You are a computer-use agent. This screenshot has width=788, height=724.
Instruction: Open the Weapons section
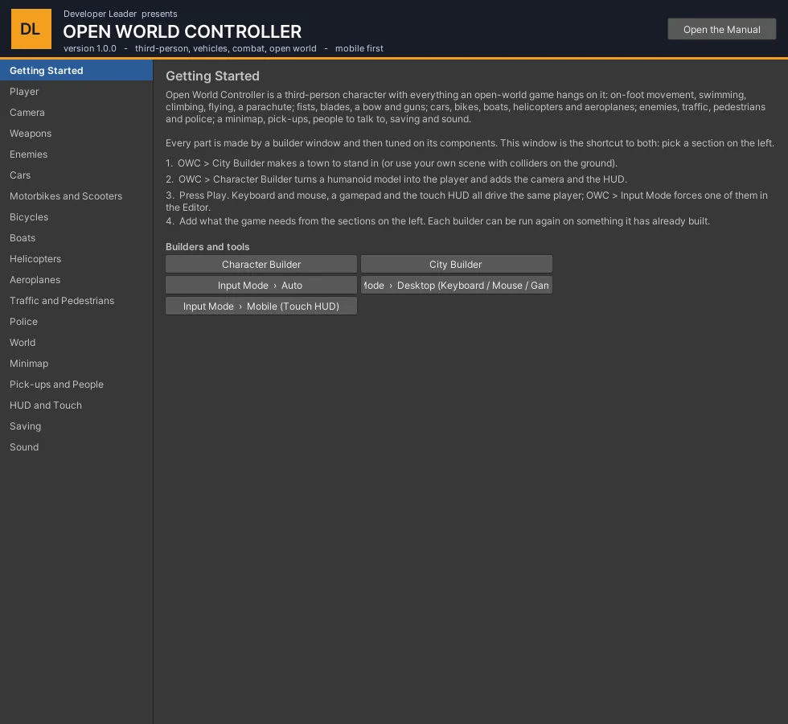coord(76,134)
